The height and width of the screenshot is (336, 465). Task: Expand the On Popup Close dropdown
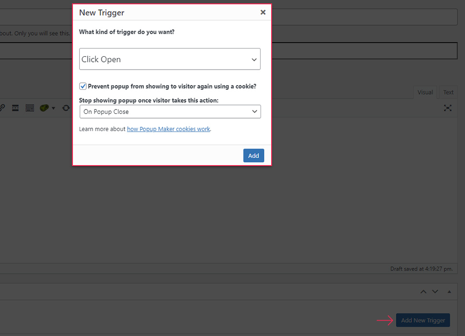coord(170,112)
